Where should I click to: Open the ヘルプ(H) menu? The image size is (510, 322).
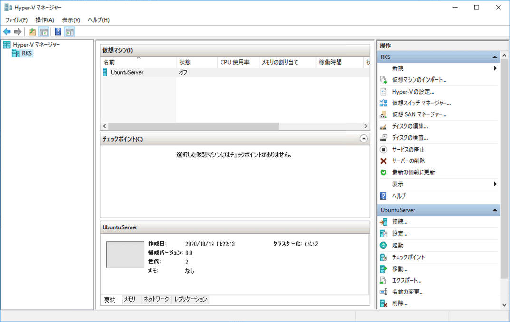pyautogui.click(x=99, y=20)
